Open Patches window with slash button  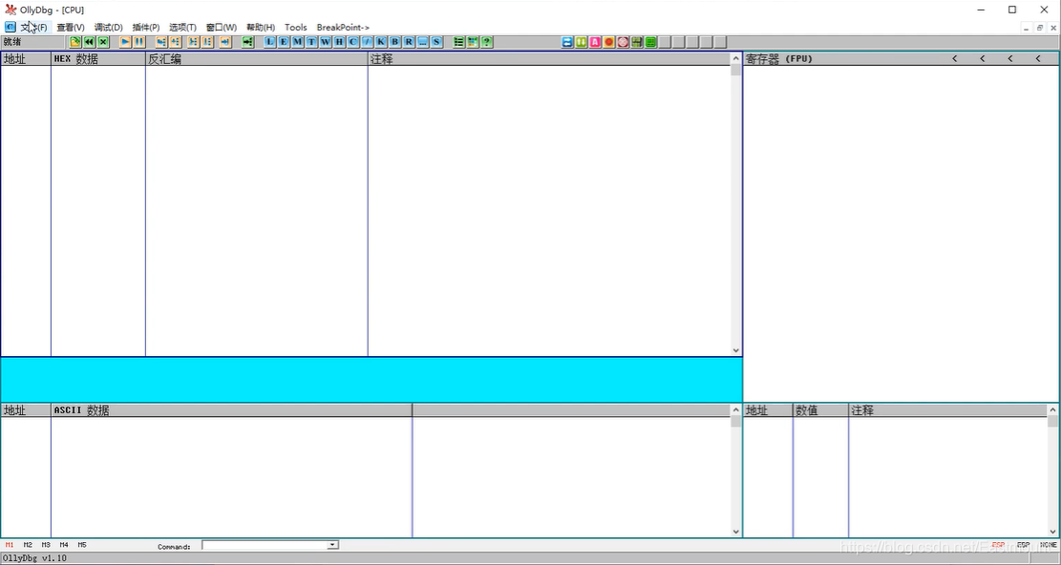point(367,42)
